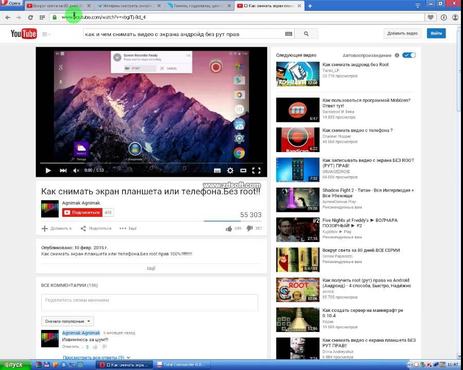The height and width of the screenshot is (370, 463).
Task: Reload the page in the browser
Action: (30, 17)
